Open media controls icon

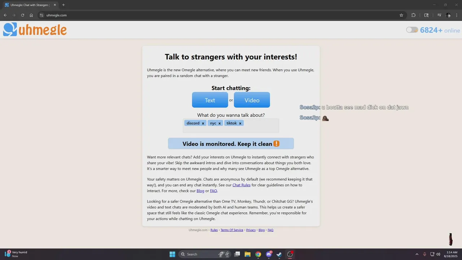pyautogui.click(x=439, y=15)
